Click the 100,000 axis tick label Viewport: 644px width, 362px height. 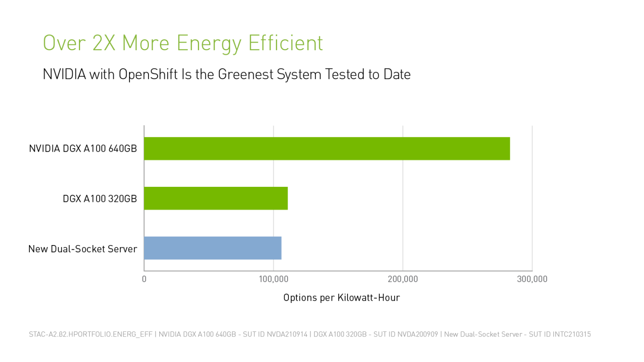tap(273, 279)
